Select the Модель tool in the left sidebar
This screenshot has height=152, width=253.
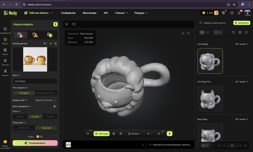(x=5, y=41)
